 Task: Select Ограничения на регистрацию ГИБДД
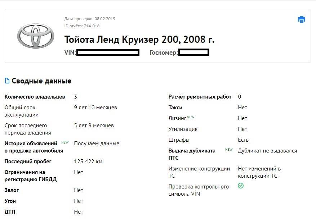pos(30,176)
